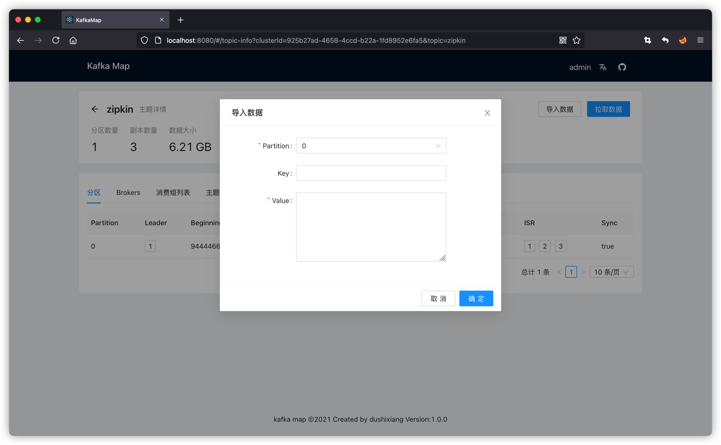The height and width of the screenshot is (445, 721).
Task: Bookmark the page using the star icon
Action: [x=576, y=40]
